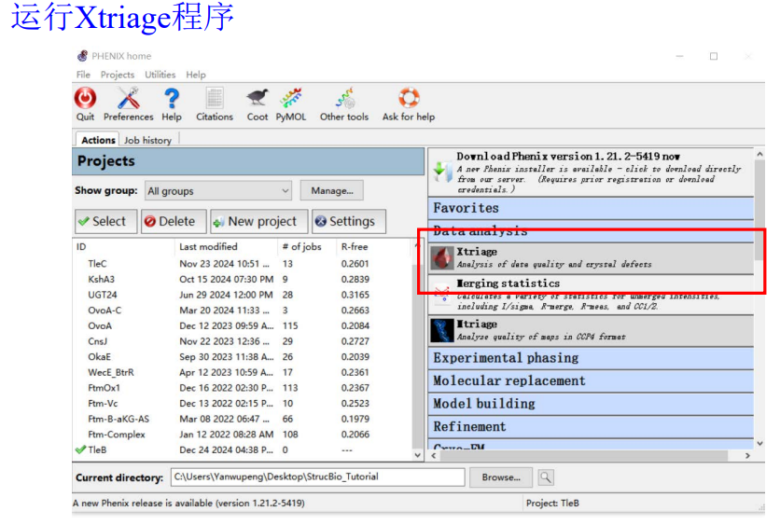780x525 pixels.
Task: Select the OvoA-C project row
Action: [x=243, y=311]
